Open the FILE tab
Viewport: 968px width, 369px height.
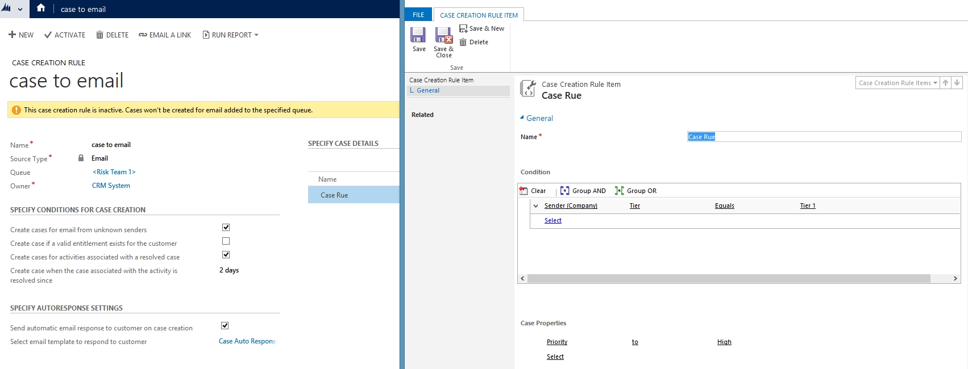(418, 15)
